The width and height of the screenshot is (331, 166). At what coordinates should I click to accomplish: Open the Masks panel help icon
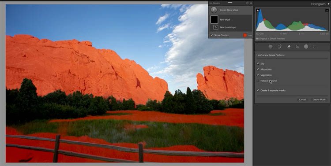pyautogui.click(x=248, y=3)
